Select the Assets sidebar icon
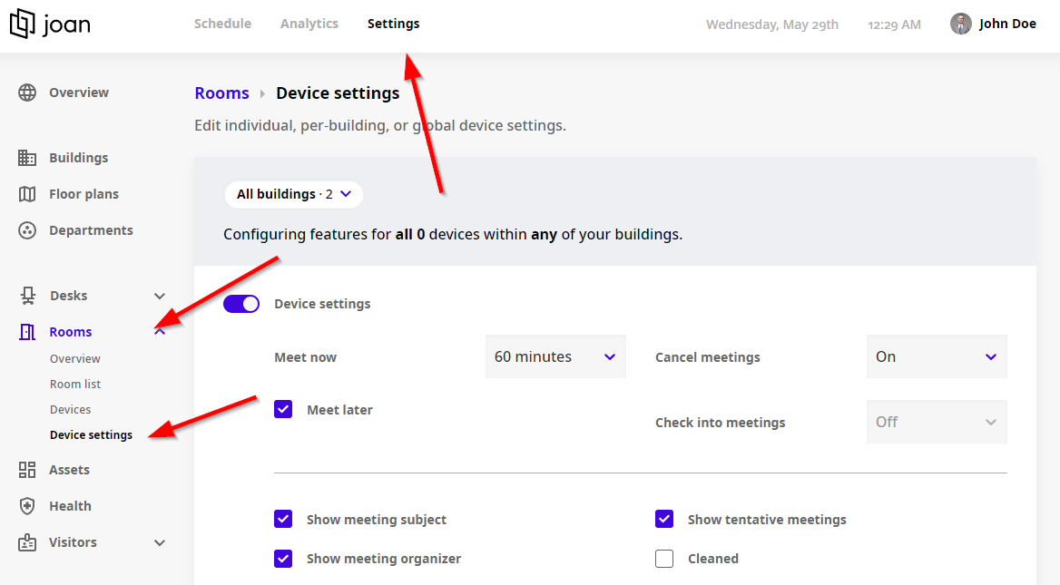The image size is (1060, 585). [x=26, y=469]
